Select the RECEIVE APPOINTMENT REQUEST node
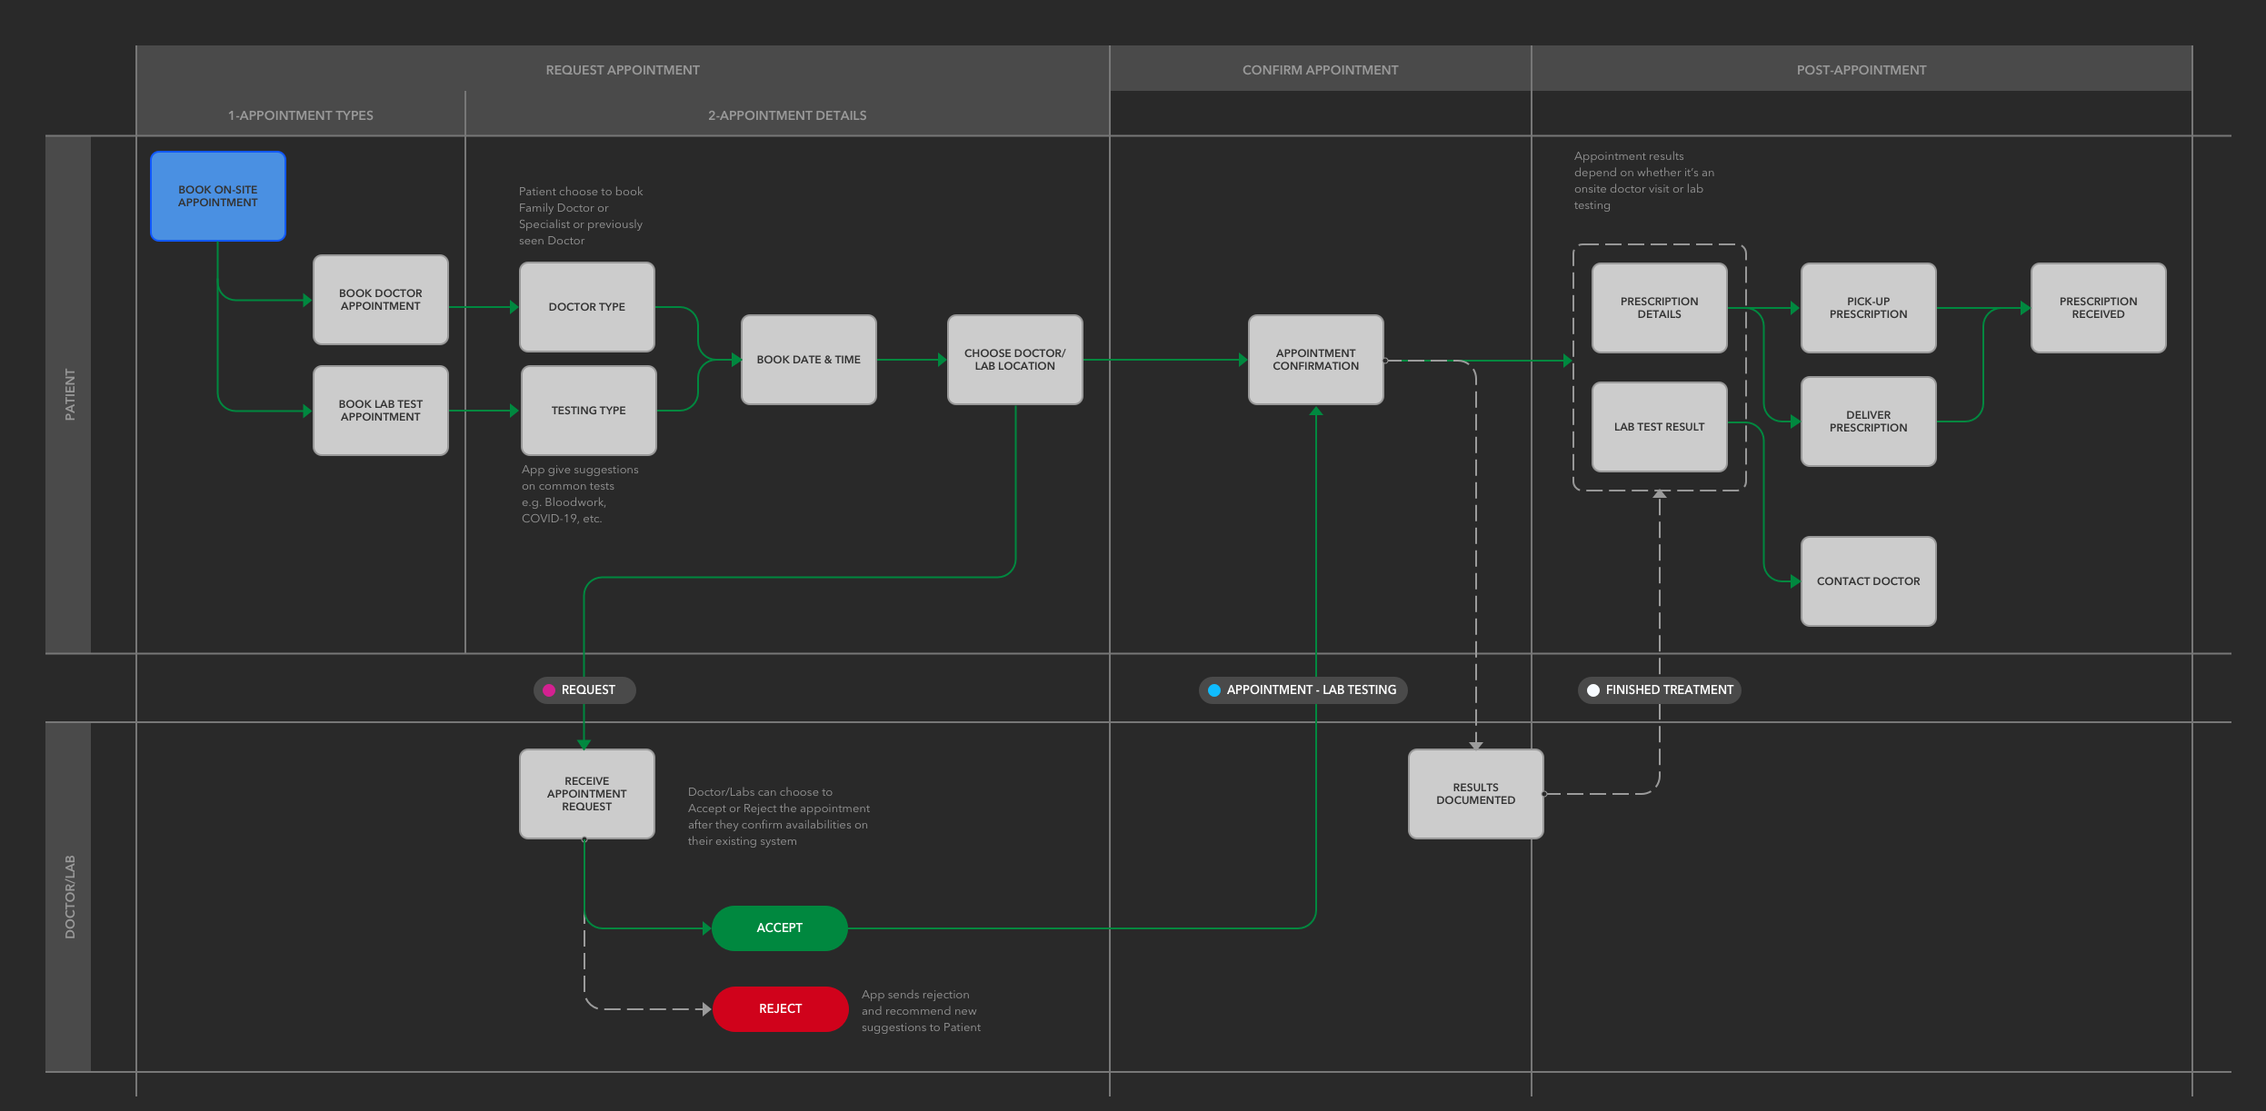Image resolution: width=2266 pixels, height=1111 pixels. click(586, 793)
